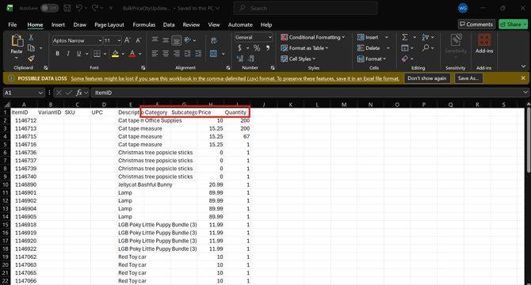
Task: Click into the formula bar showing ItemID
Action: 308,93
